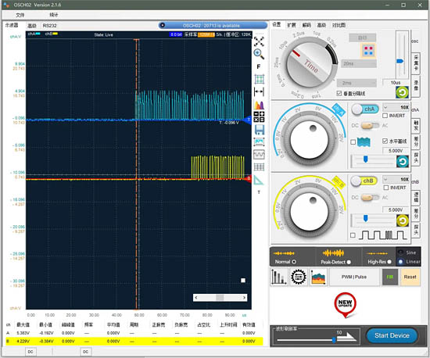This screenshot has width=430, height=358.
Task: Click the green time reset icon
Action: click(402, 92)
